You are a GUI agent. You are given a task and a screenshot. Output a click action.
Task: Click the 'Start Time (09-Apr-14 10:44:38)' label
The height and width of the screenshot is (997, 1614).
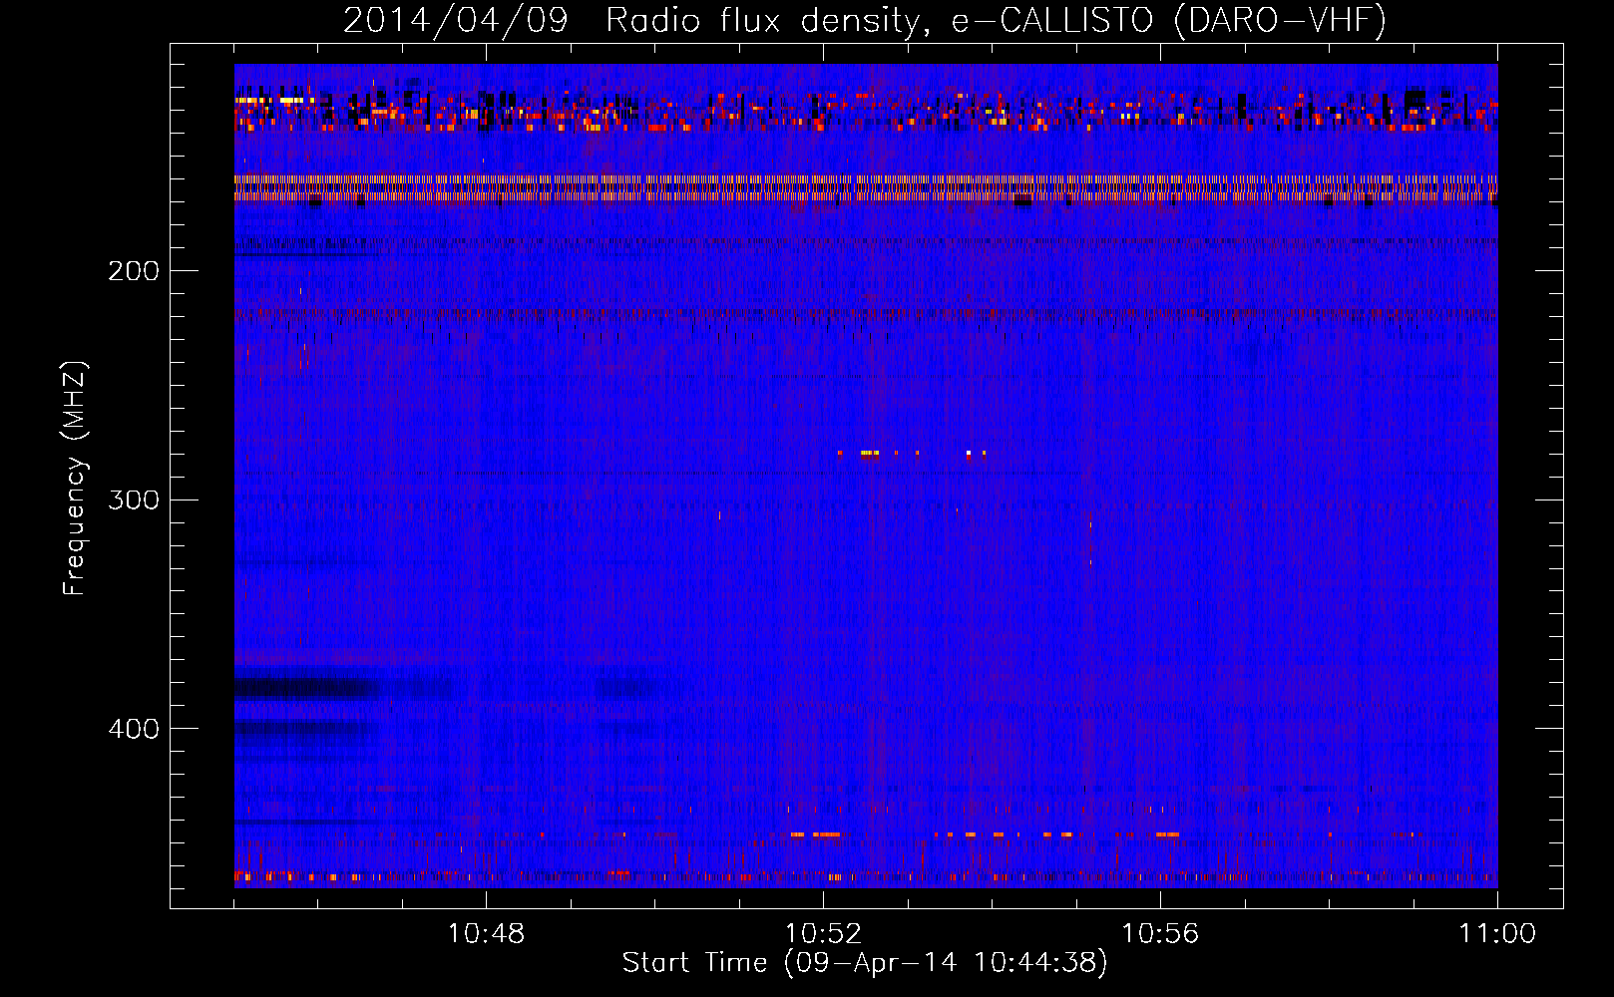point(865,963)
